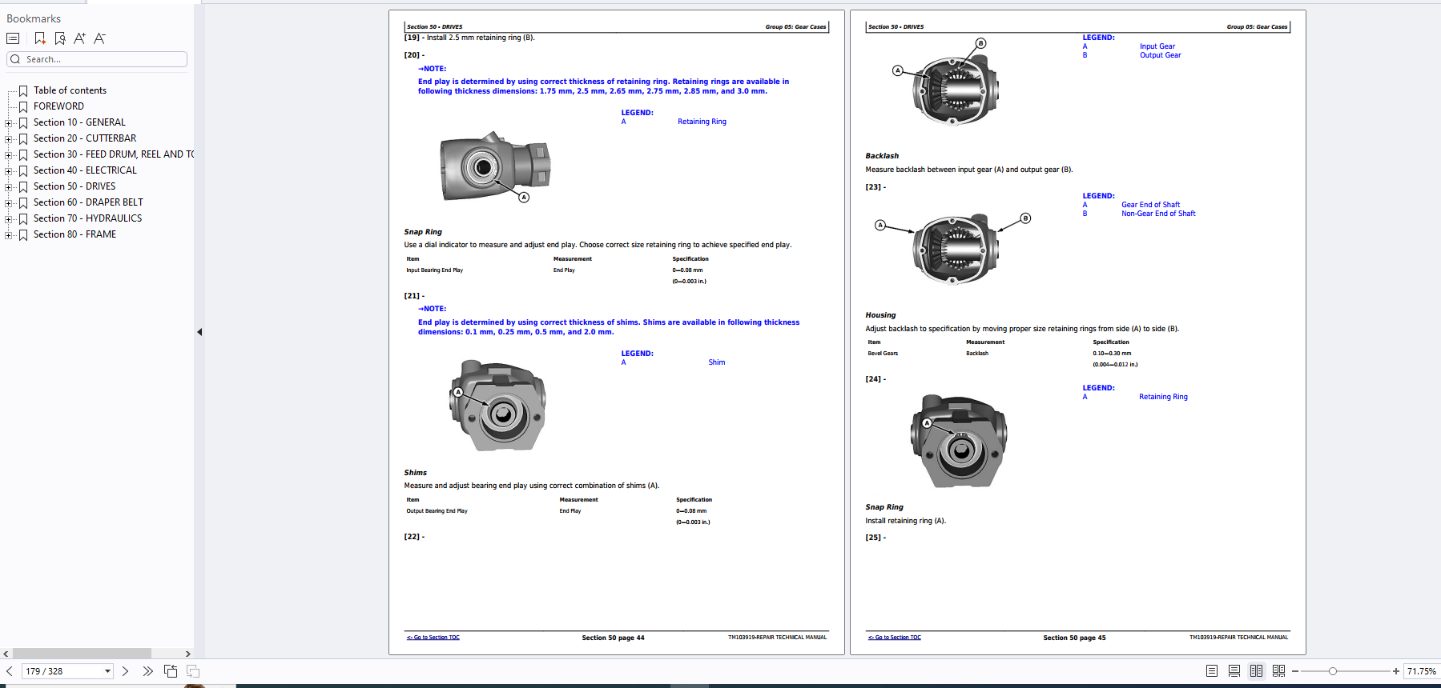Open the page number dropdown
Image resolution: width=1441 pixels, height=688 pixels.
click(x=107, y=671)
